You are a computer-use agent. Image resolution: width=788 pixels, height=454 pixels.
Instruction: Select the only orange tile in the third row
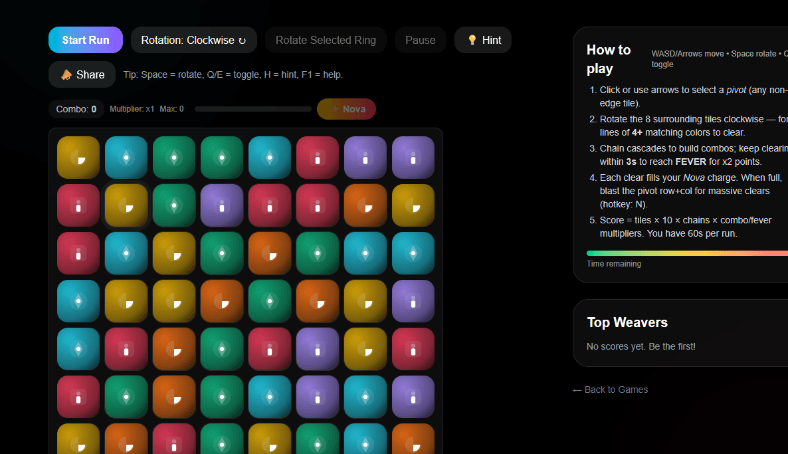270,253
